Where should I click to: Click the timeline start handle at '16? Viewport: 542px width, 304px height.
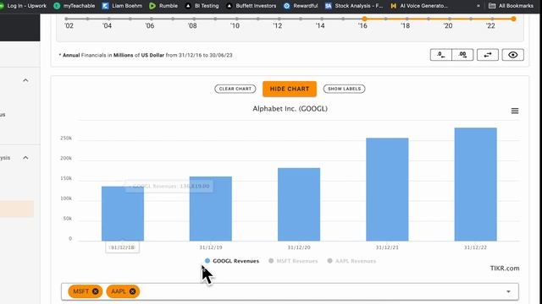pyautogui.click(x=364, y=19)
